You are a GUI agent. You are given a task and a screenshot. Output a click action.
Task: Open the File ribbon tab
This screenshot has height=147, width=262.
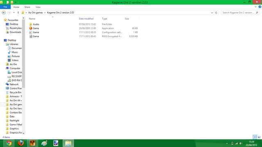point(5,7)
